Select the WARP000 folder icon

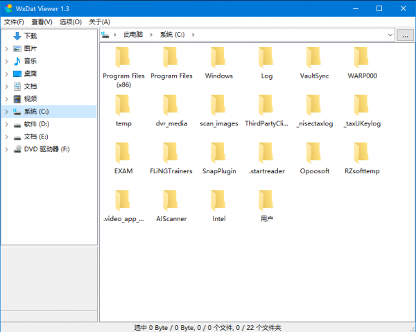click(362, 58)
